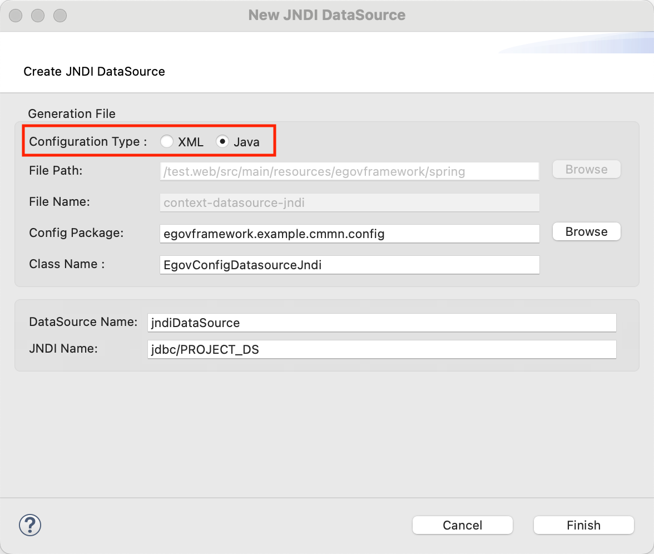Click into the Class Name field
This screenshot has width=654, height=554.
click(349, 265)
